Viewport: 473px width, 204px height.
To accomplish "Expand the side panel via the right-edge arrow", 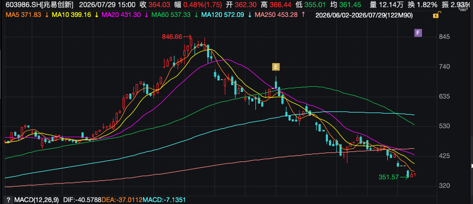I will [471, 166].
